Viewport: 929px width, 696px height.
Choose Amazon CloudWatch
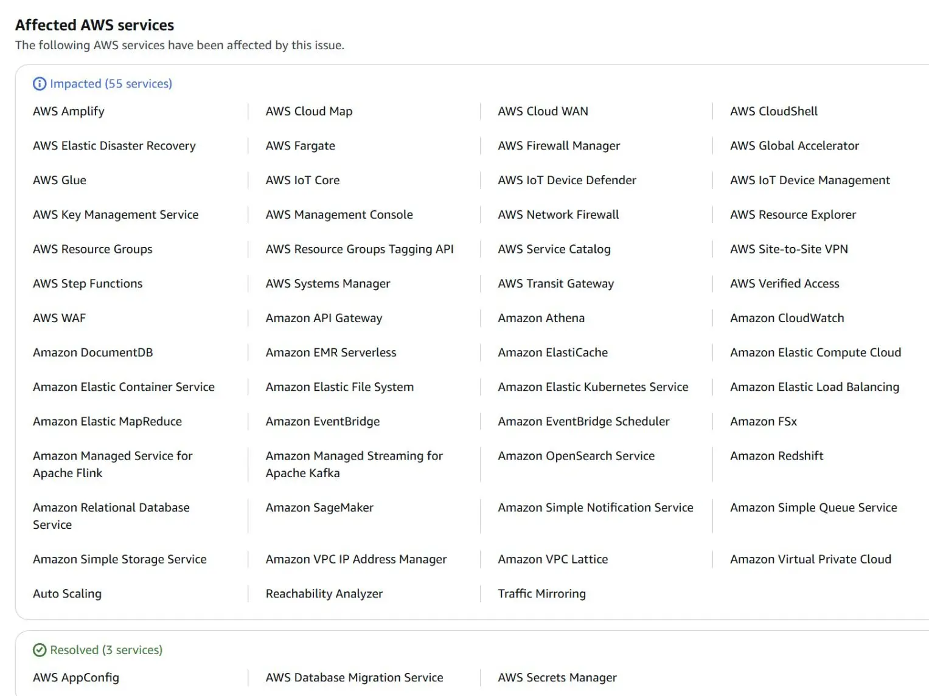coord(787,319)
